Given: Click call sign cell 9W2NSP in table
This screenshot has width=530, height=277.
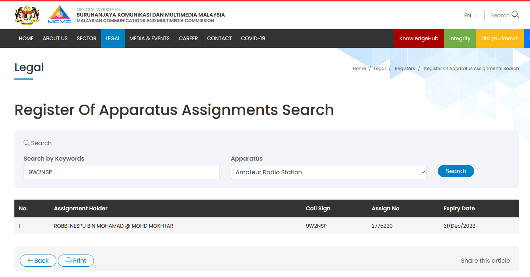Looking at the screenshot, I should tap(316, 226).
